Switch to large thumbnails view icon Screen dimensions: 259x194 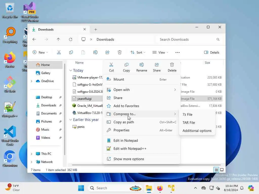222,170
